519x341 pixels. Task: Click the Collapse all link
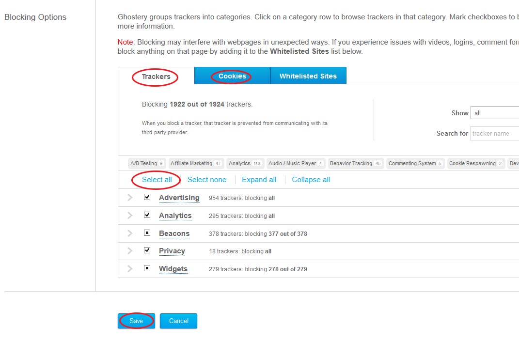click(x=311, y=180)
